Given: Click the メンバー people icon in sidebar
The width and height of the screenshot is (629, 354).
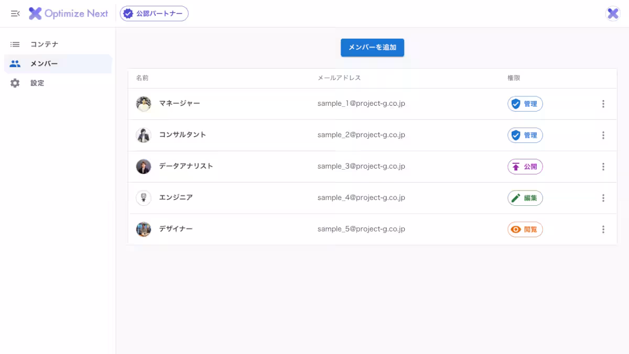Looking at the screenshot, I should point(15,63).
